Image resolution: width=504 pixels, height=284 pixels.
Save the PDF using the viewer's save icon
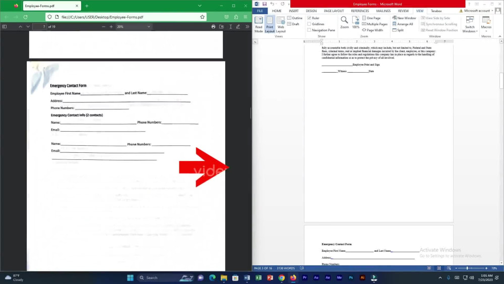click(x=221, y=27)
